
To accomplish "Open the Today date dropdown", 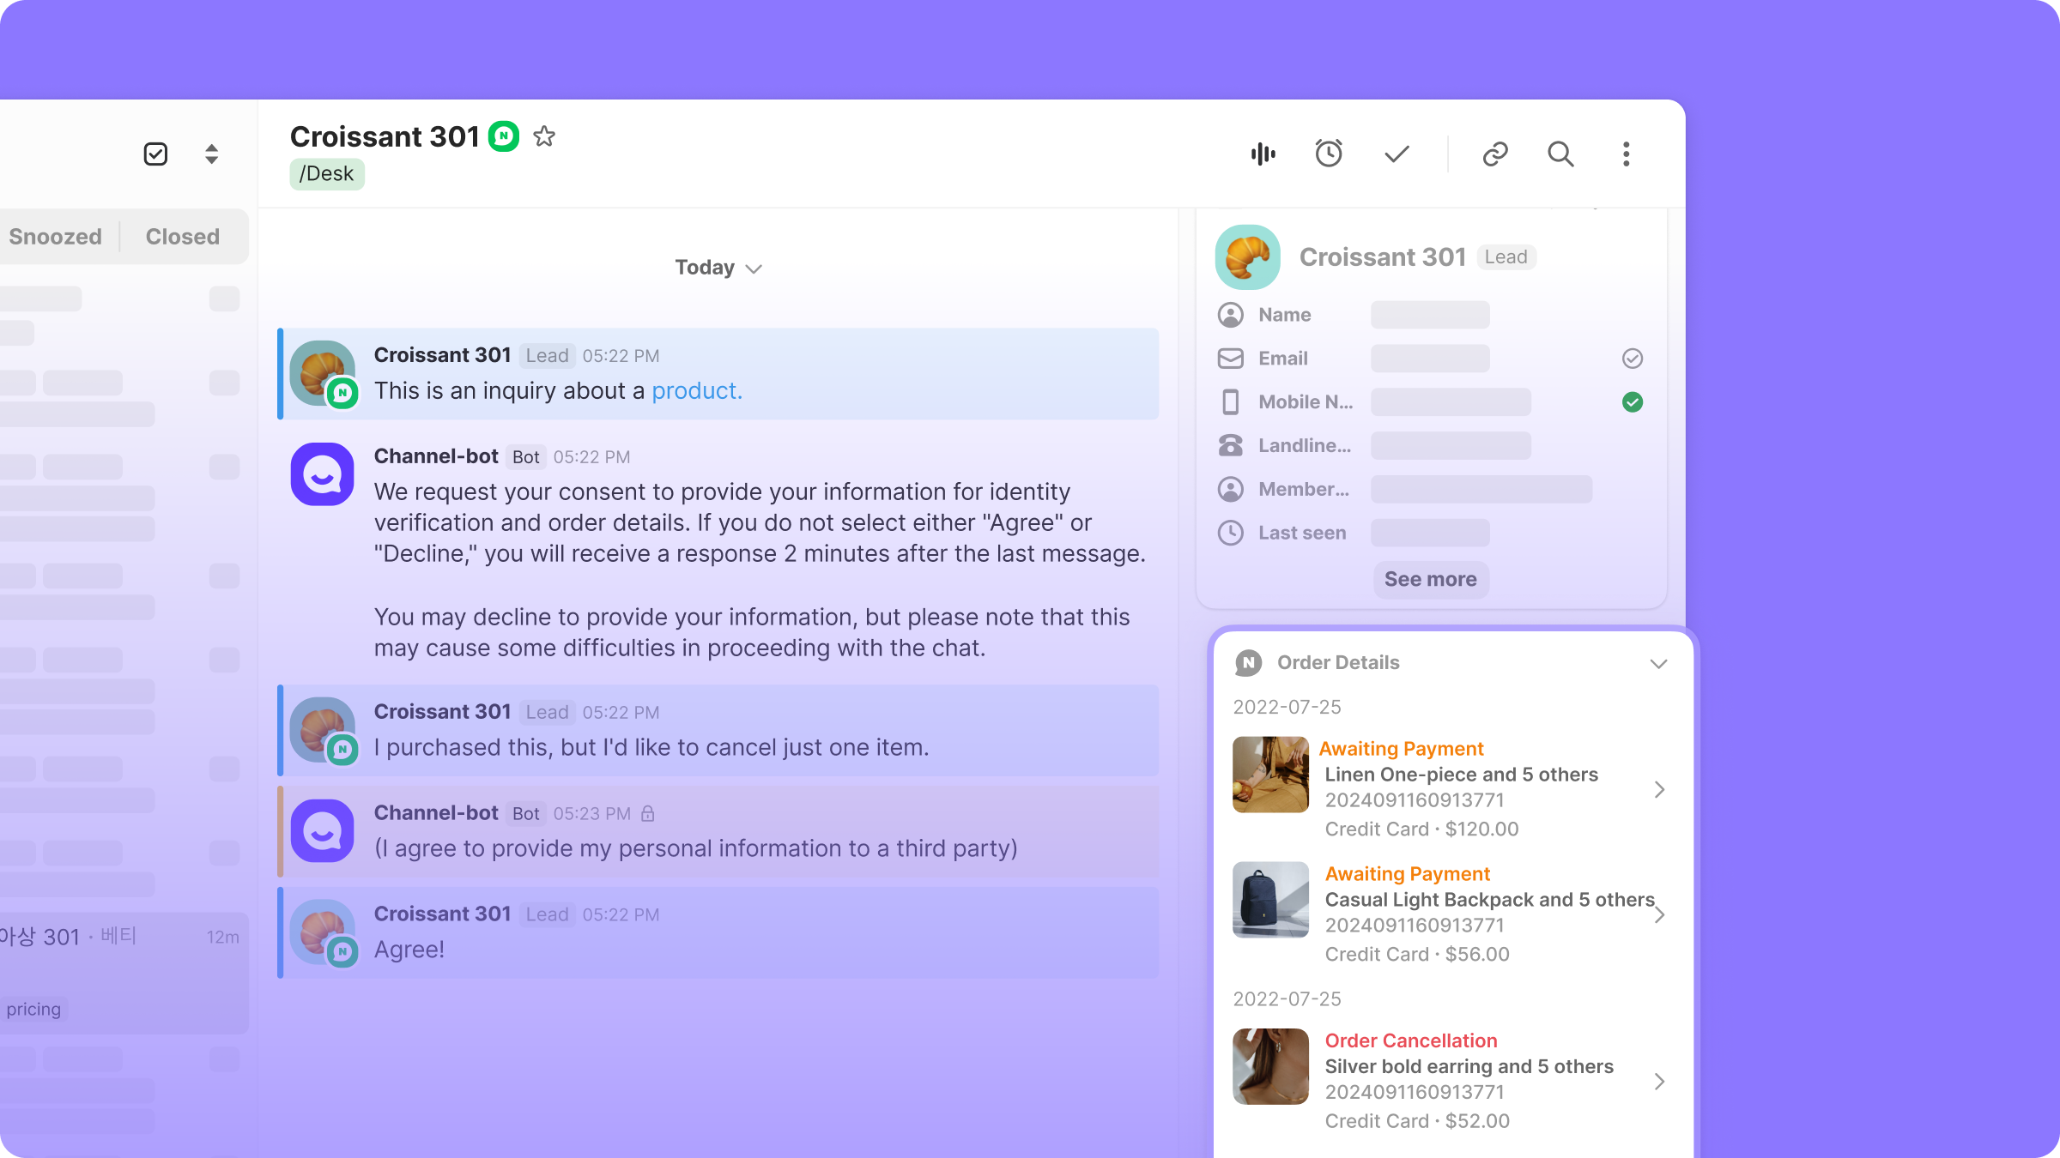I will pyautogui.click(x=718, y=268).
